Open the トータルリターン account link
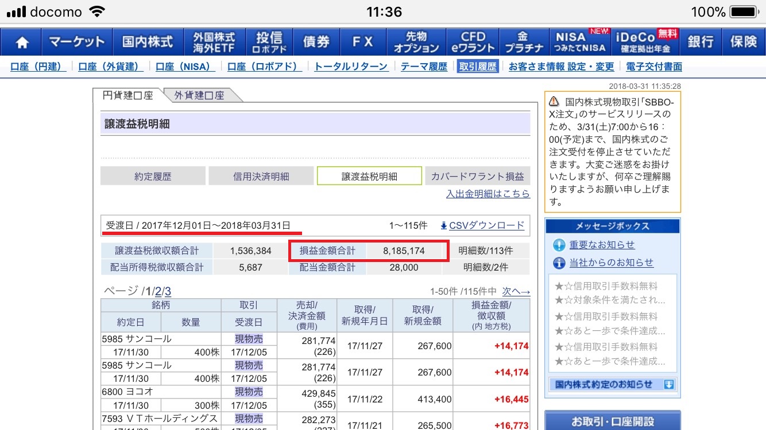This screenshot has width=766, height=430. pos(351,67)
